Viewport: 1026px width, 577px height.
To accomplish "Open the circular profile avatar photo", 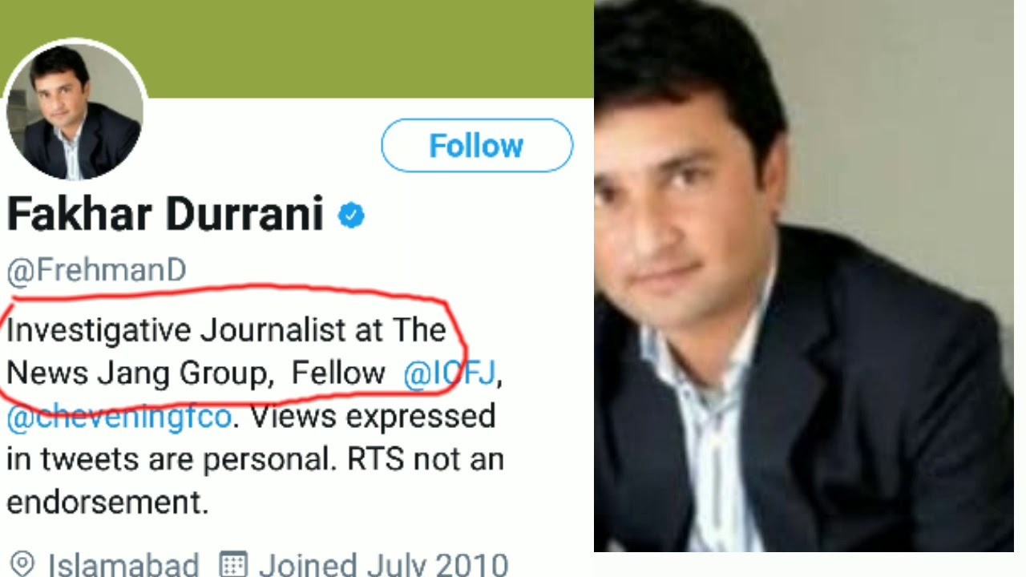I will 75,111.
